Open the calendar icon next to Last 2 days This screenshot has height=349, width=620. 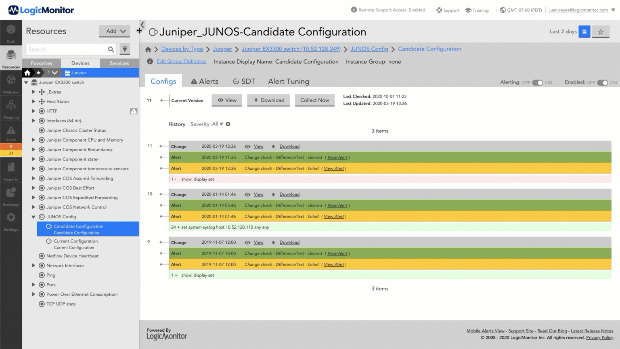pyautogui.click(x=584, y=31)
